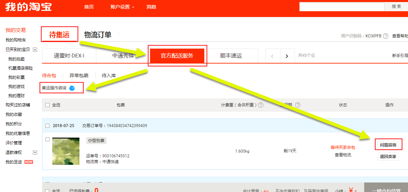
Task: Show help for billable weight column
Action: [x=261, y=105]
